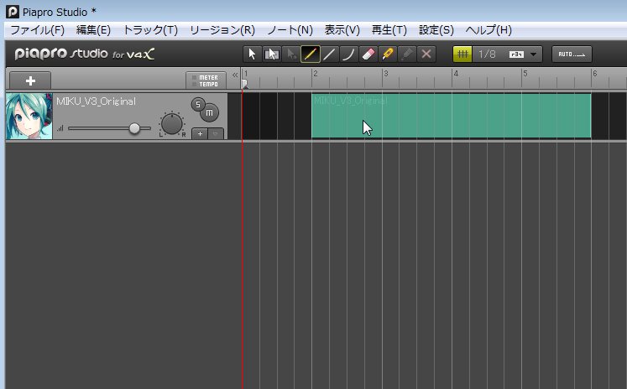The image size is (627, 389).
Task: Mute the MIKU_V3_Original track
Action: (x=210, y=113)
